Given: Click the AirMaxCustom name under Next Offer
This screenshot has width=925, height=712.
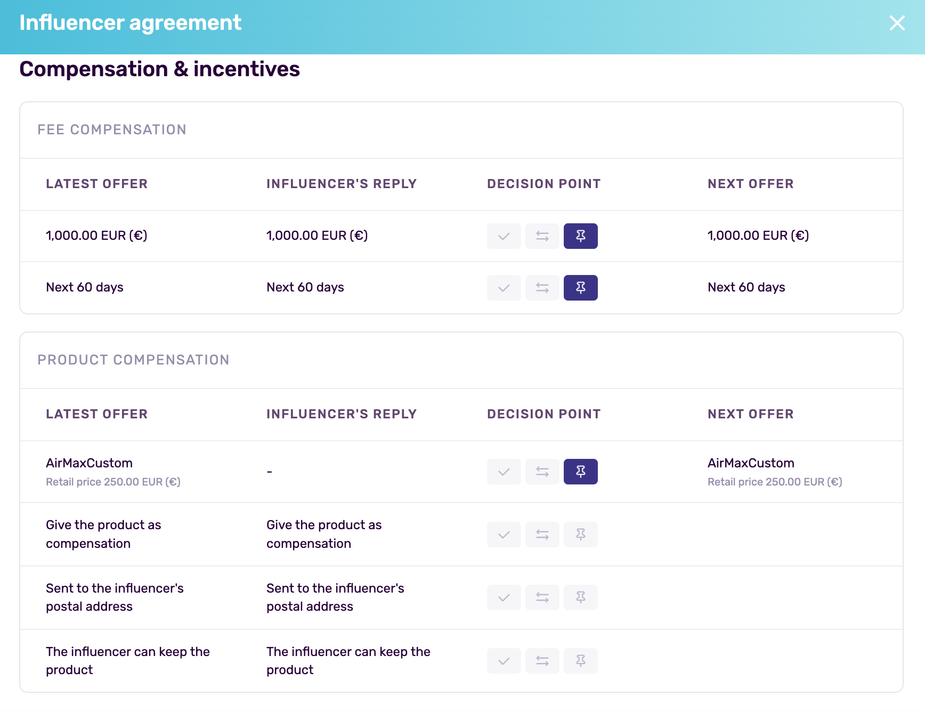Looking at the screenshot, I should click(x=750, y=463).
